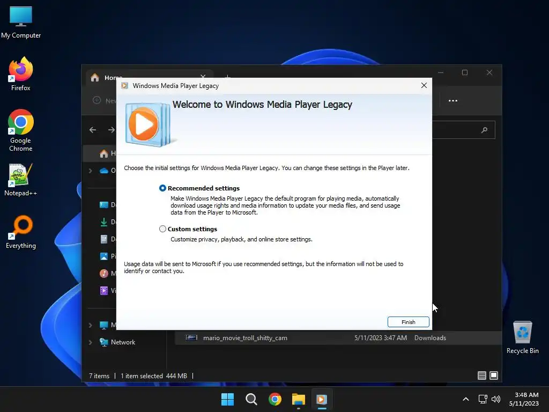This screenshot has height=412, width=549.
Task: Click the taskbar Search icon
Action: coord(251,399)
